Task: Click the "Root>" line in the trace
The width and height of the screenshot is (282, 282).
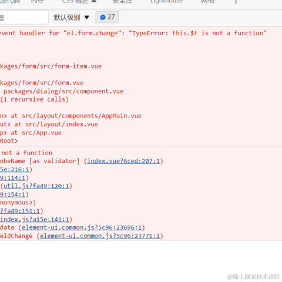Action: pos(9,141)
